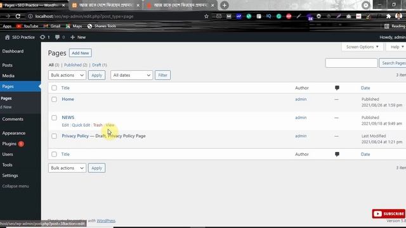Click the green Grammarly extension icon
The height and width of the screenshot is (228, 406).
278,16
